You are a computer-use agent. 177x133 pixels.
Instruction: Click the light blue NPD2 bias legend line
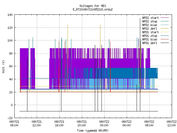click(165, 25)
